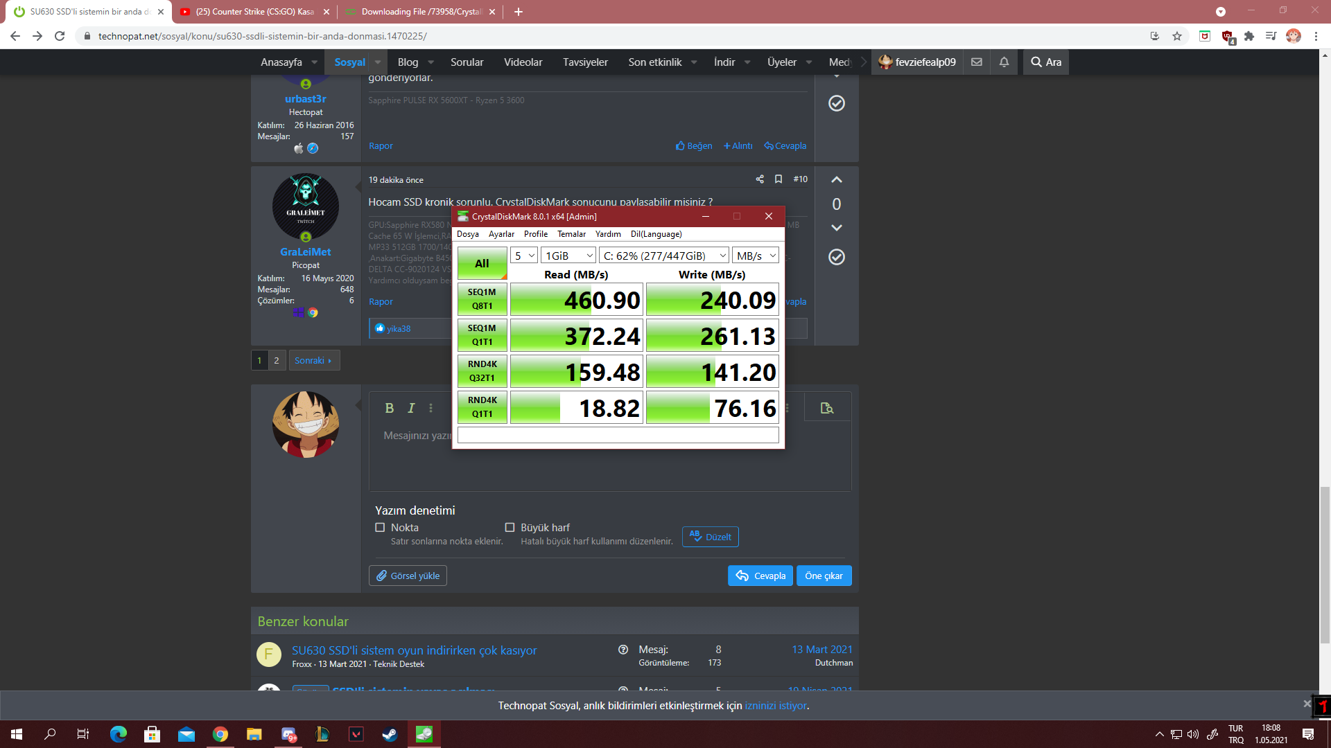Open the Temalar menu in CrystalDiskMark
The width and height of the screenshot is (1331, 748).
click(571, 234)
